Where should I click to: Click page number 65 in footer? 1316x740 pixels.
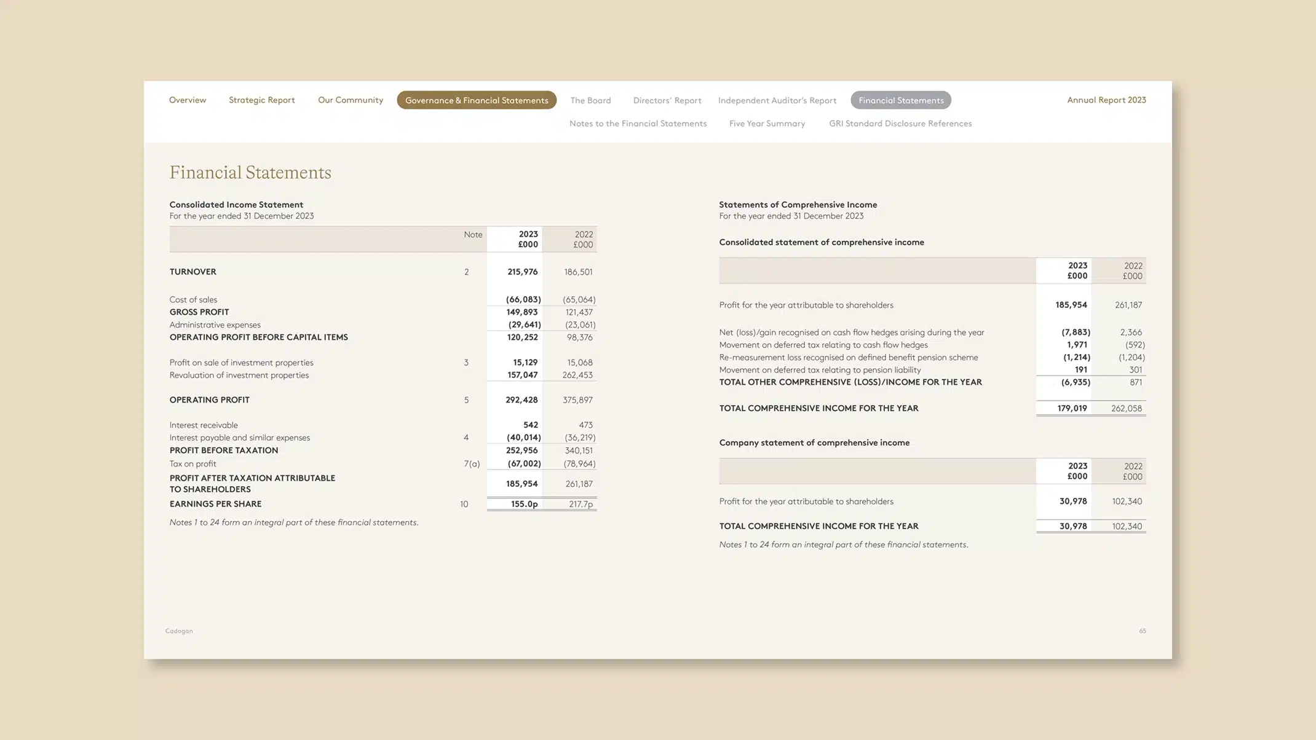tap(1142, 631)
